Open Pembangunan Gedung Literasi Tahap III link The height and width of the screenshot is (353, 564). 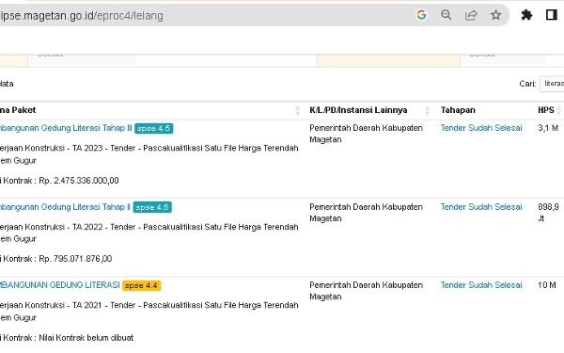pos(66,128)
